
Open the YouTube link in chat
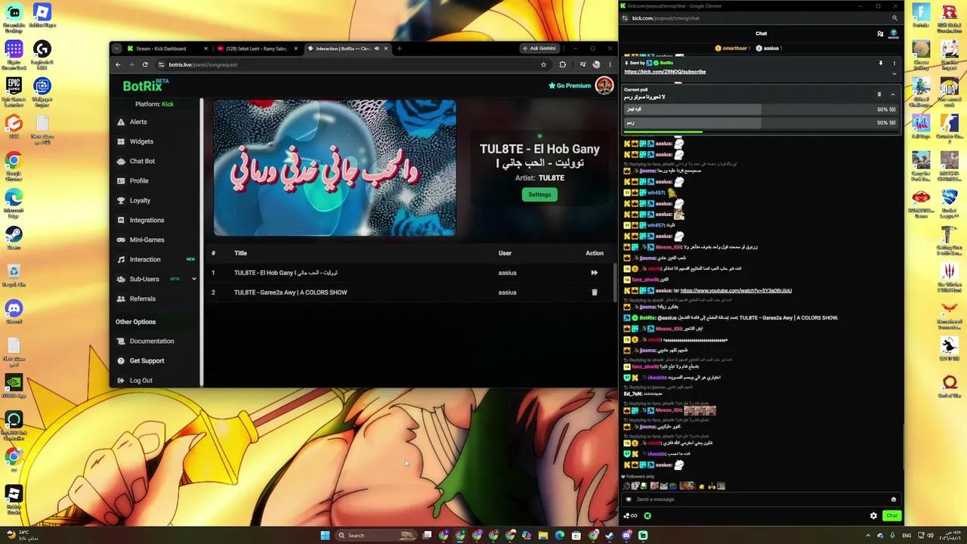point(736,291)
